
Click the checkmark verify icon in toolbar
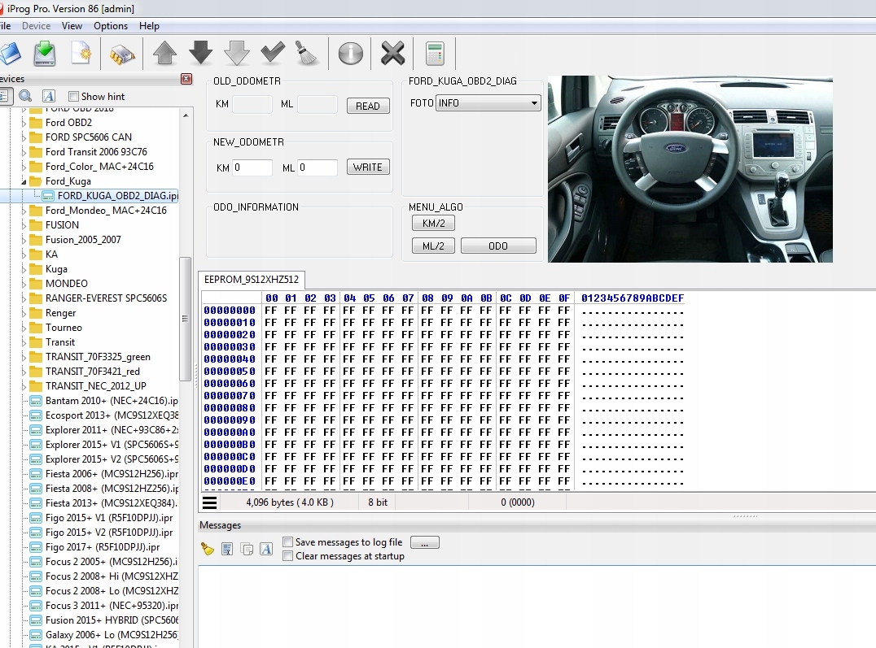pyautogui.click(x=273, y=54)
